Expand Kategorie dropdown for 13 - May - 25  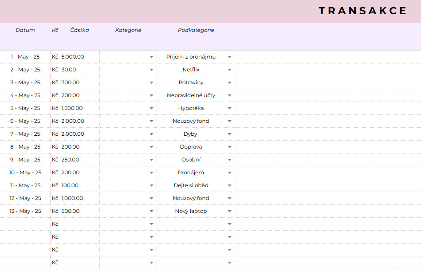coord(151,212)
